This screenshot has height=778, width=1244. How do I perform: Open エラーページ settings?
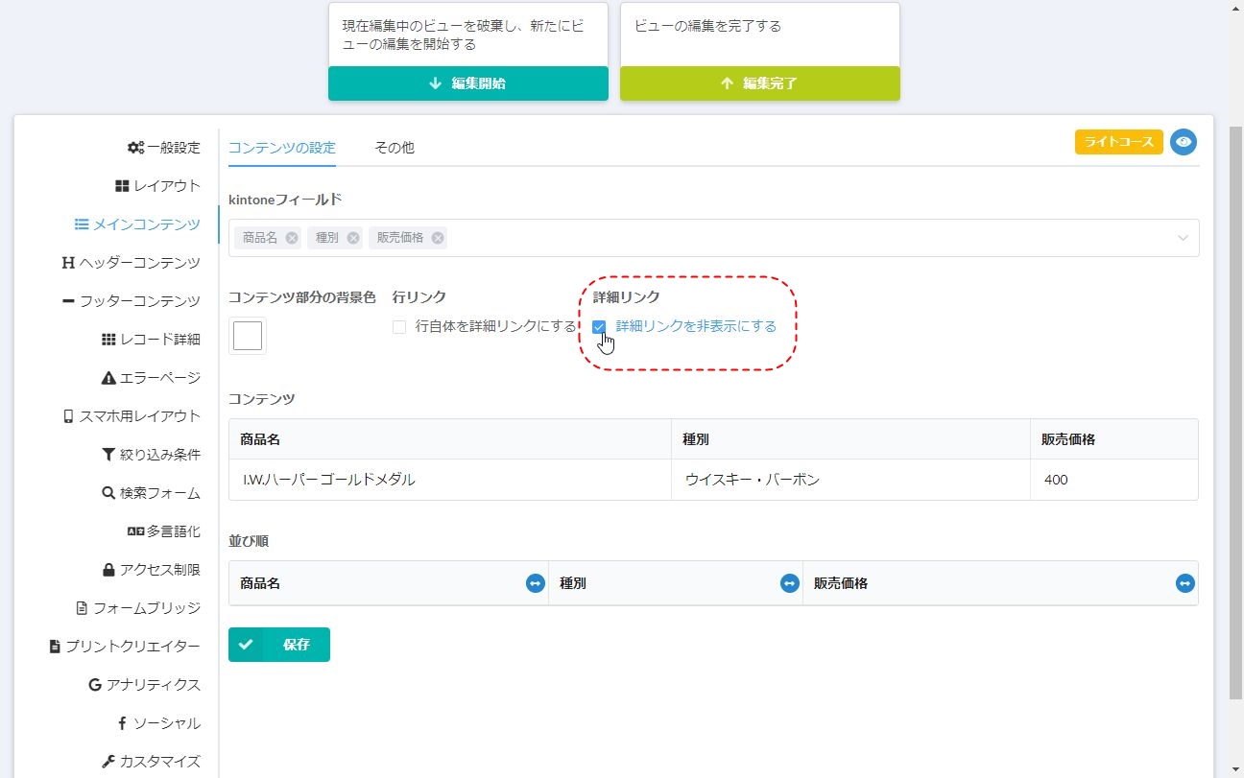[x=151, y=378]
